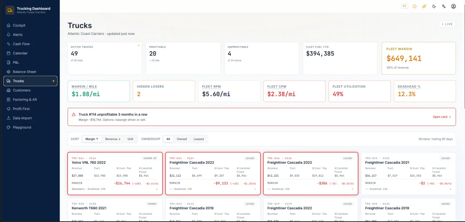The width and height of the screenshot is (465, 222).
Task: Click the Playground palette icon
Action: click(x=9, y=127)
